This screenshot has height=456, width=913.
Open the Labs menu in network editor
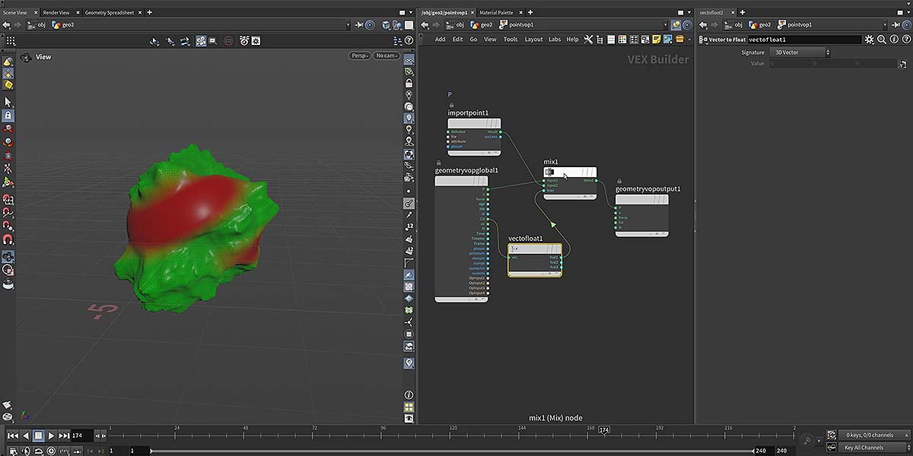tap(554, 40)
